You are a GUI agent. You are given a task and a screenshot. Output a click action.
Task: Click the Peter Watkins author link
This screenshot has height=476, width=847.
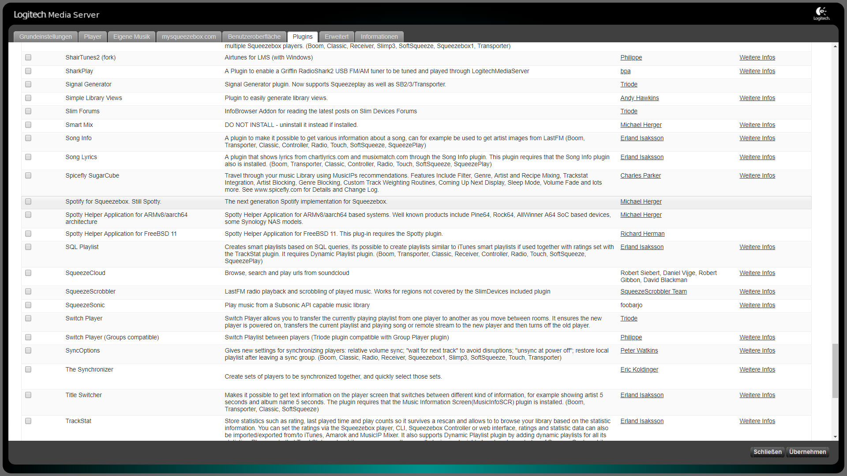tap(639, 350)
